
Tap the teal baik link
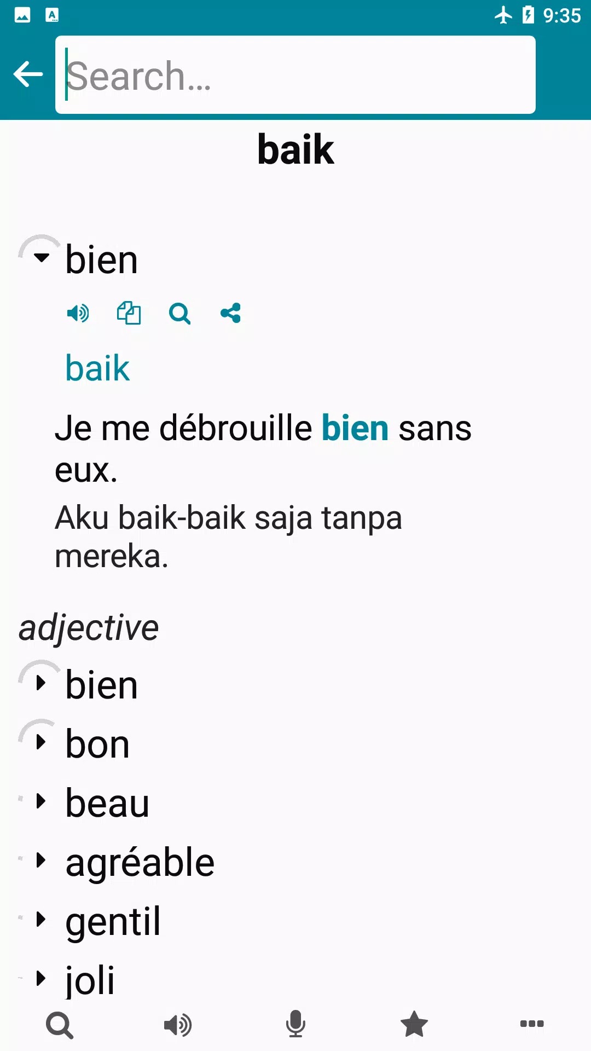(x=97, y=368)
